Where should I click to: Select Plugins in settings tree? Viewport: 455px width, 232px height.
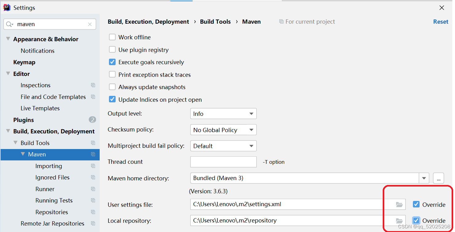23,120
